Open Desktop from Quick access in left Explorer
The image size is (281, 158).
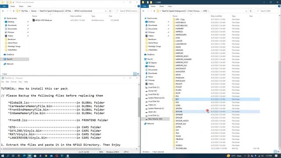11,22
